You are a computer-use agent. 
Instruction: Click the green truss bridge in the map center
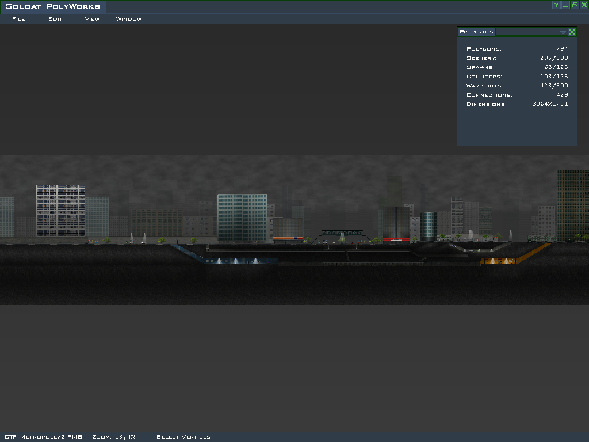click(342, 233)
